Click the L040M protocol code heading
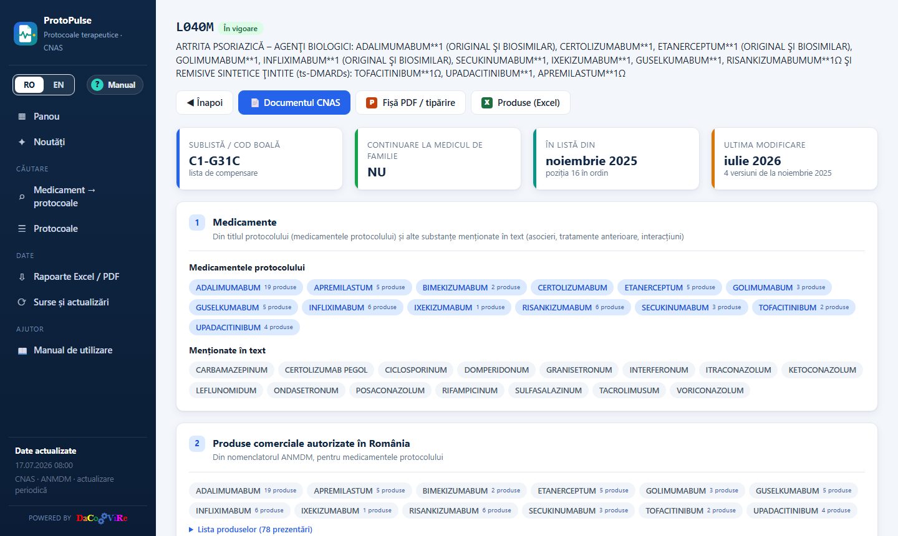The width and height of the screenshot is (898, 536). point(195,27)
